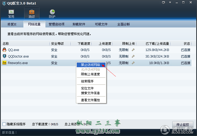197x136 pixels.
Task: Click the 停止监控 button
Action: [x=183, y=124]
